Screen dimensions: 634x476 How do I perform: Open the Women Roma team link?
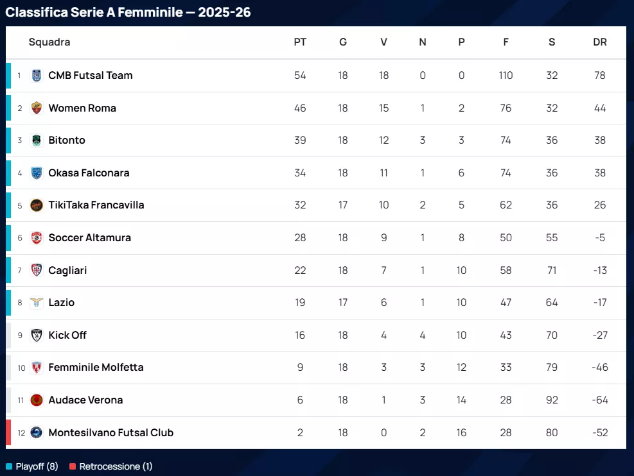pyautogui.click(x=82, y=108)
